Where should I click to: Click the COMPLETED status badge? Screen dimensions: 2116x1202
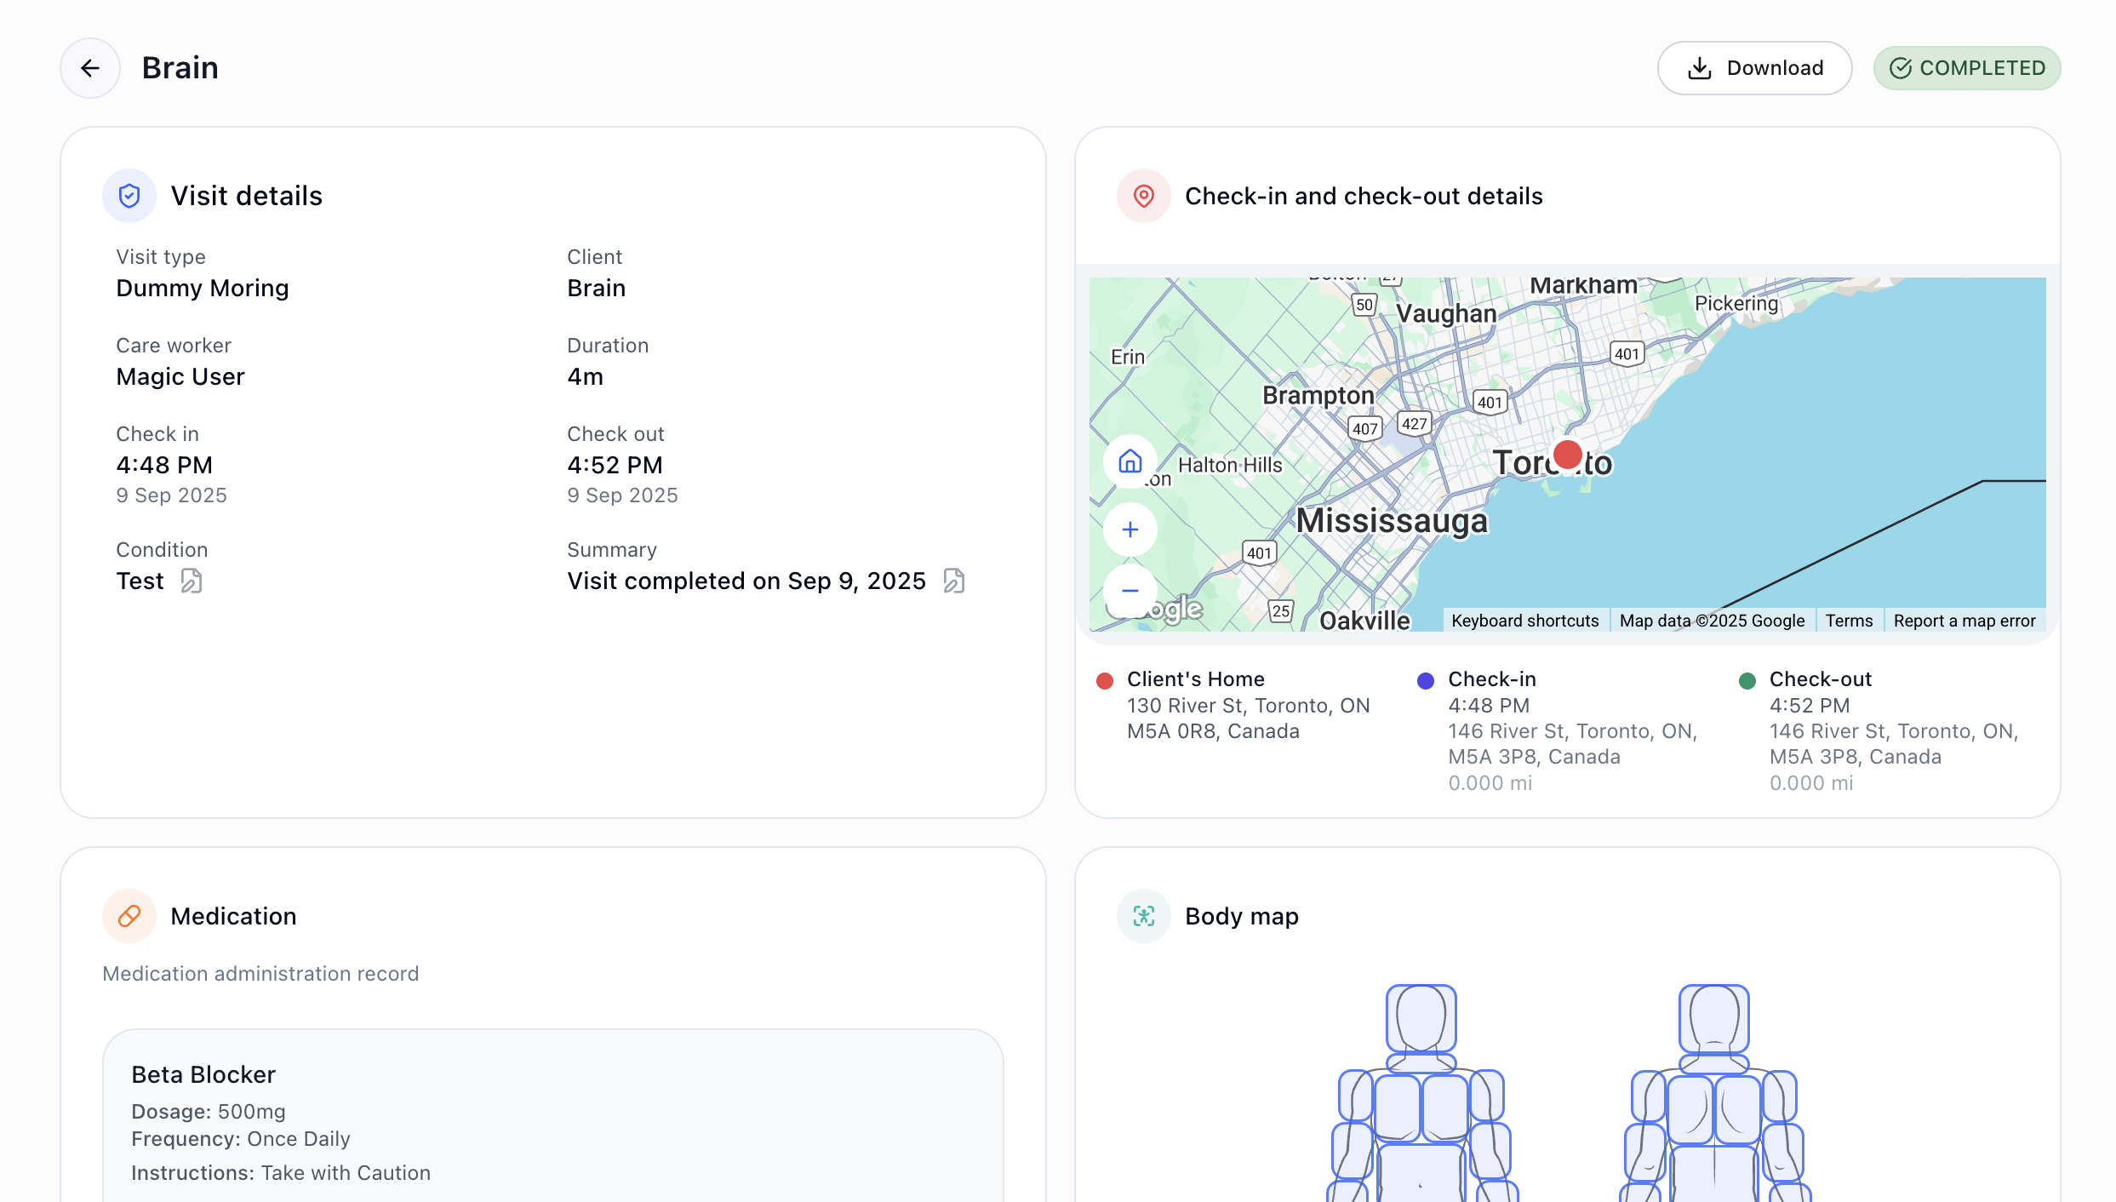1967,68
